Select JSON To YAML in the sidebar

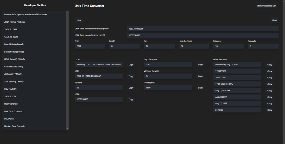coord(11,29)
